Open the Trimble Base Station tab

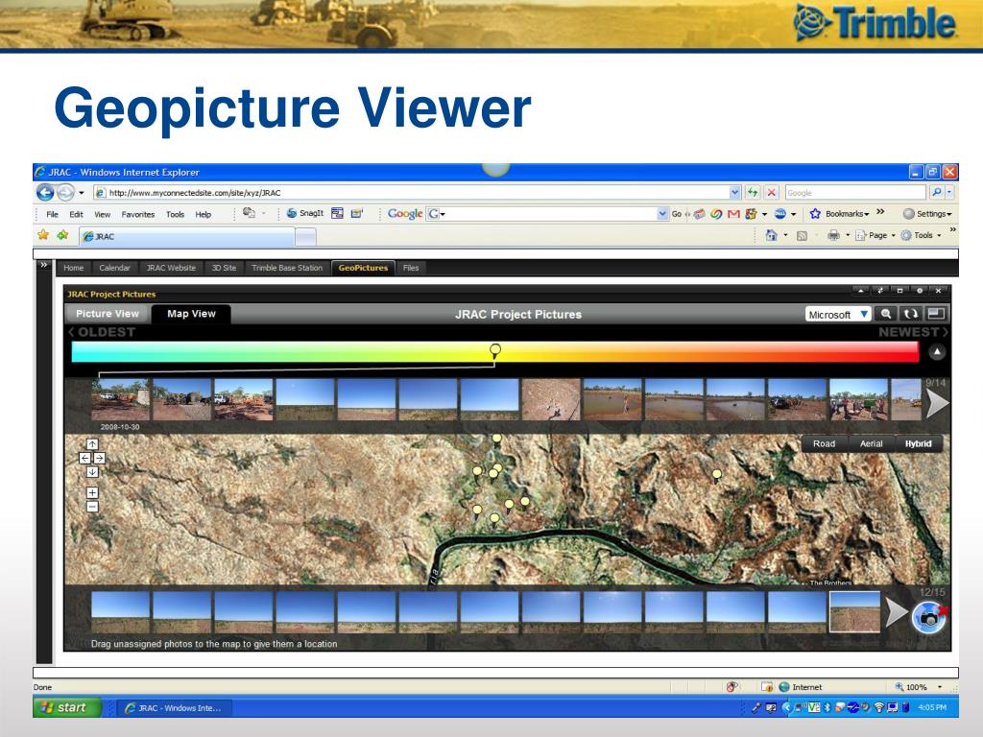287,268
